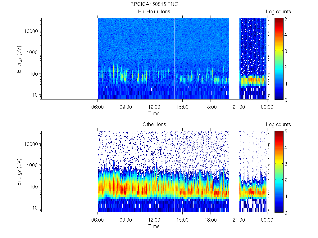Click the 100 energy tick on H+ He++ Ions plot
This screenshot has width=318, height=238.
click(34, 74)
